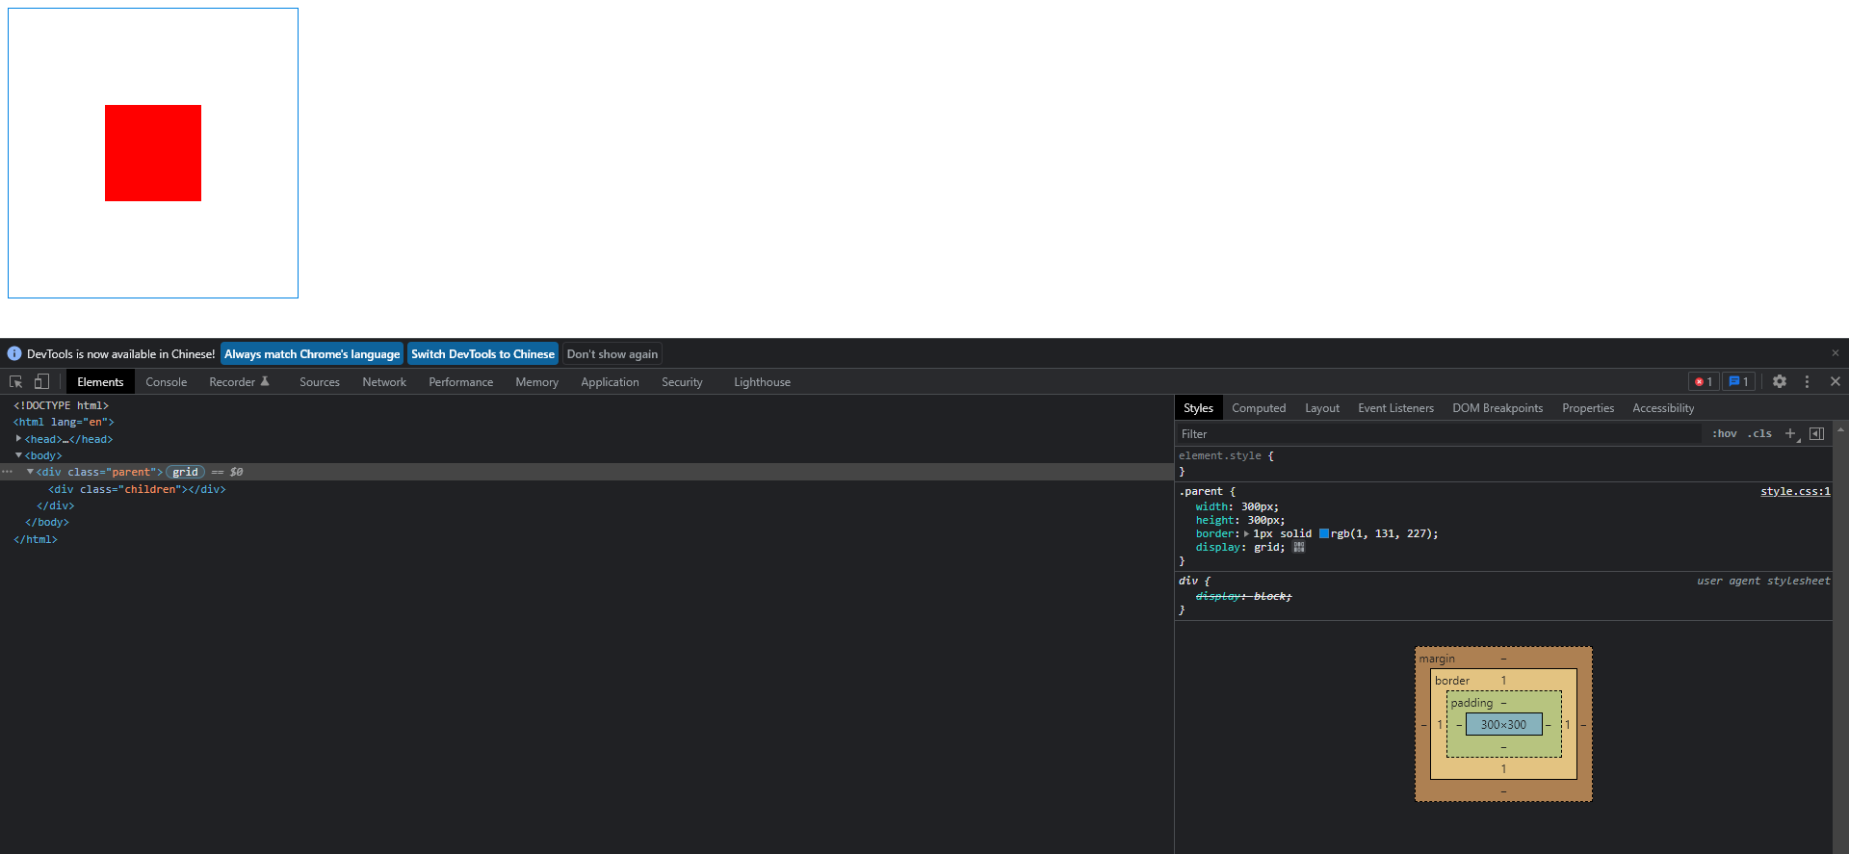
Task: Collapse the body element node
Action: [x=18, y=455]
